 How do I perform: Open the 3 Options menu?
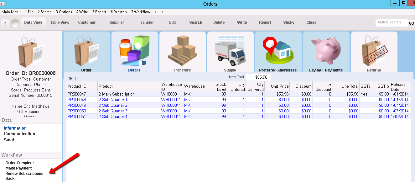[64, 12]
